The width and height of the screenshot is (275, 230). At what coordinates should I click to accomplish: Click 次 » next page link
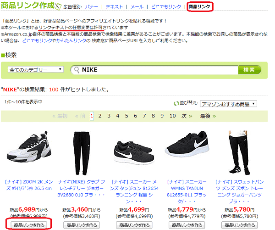pos(187,116)
